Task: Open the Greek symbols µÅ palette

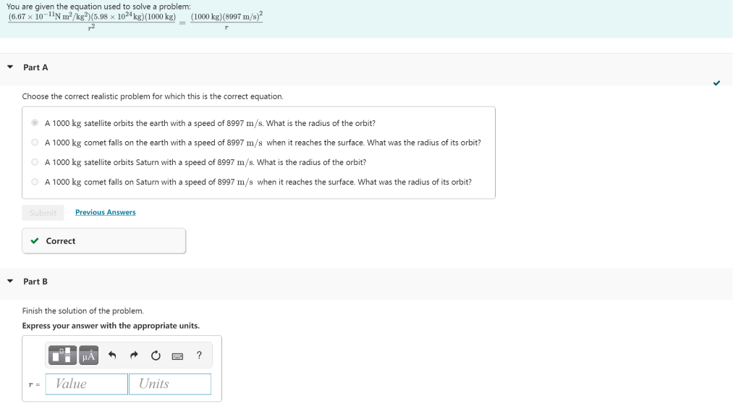Action: [x=88, y=355]
